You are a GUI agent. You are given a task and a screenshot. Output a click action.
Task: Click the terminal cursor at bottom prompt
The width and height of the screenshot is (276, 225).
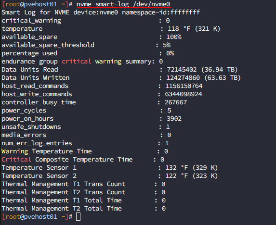pyautogui.click(x=78, y=216)
